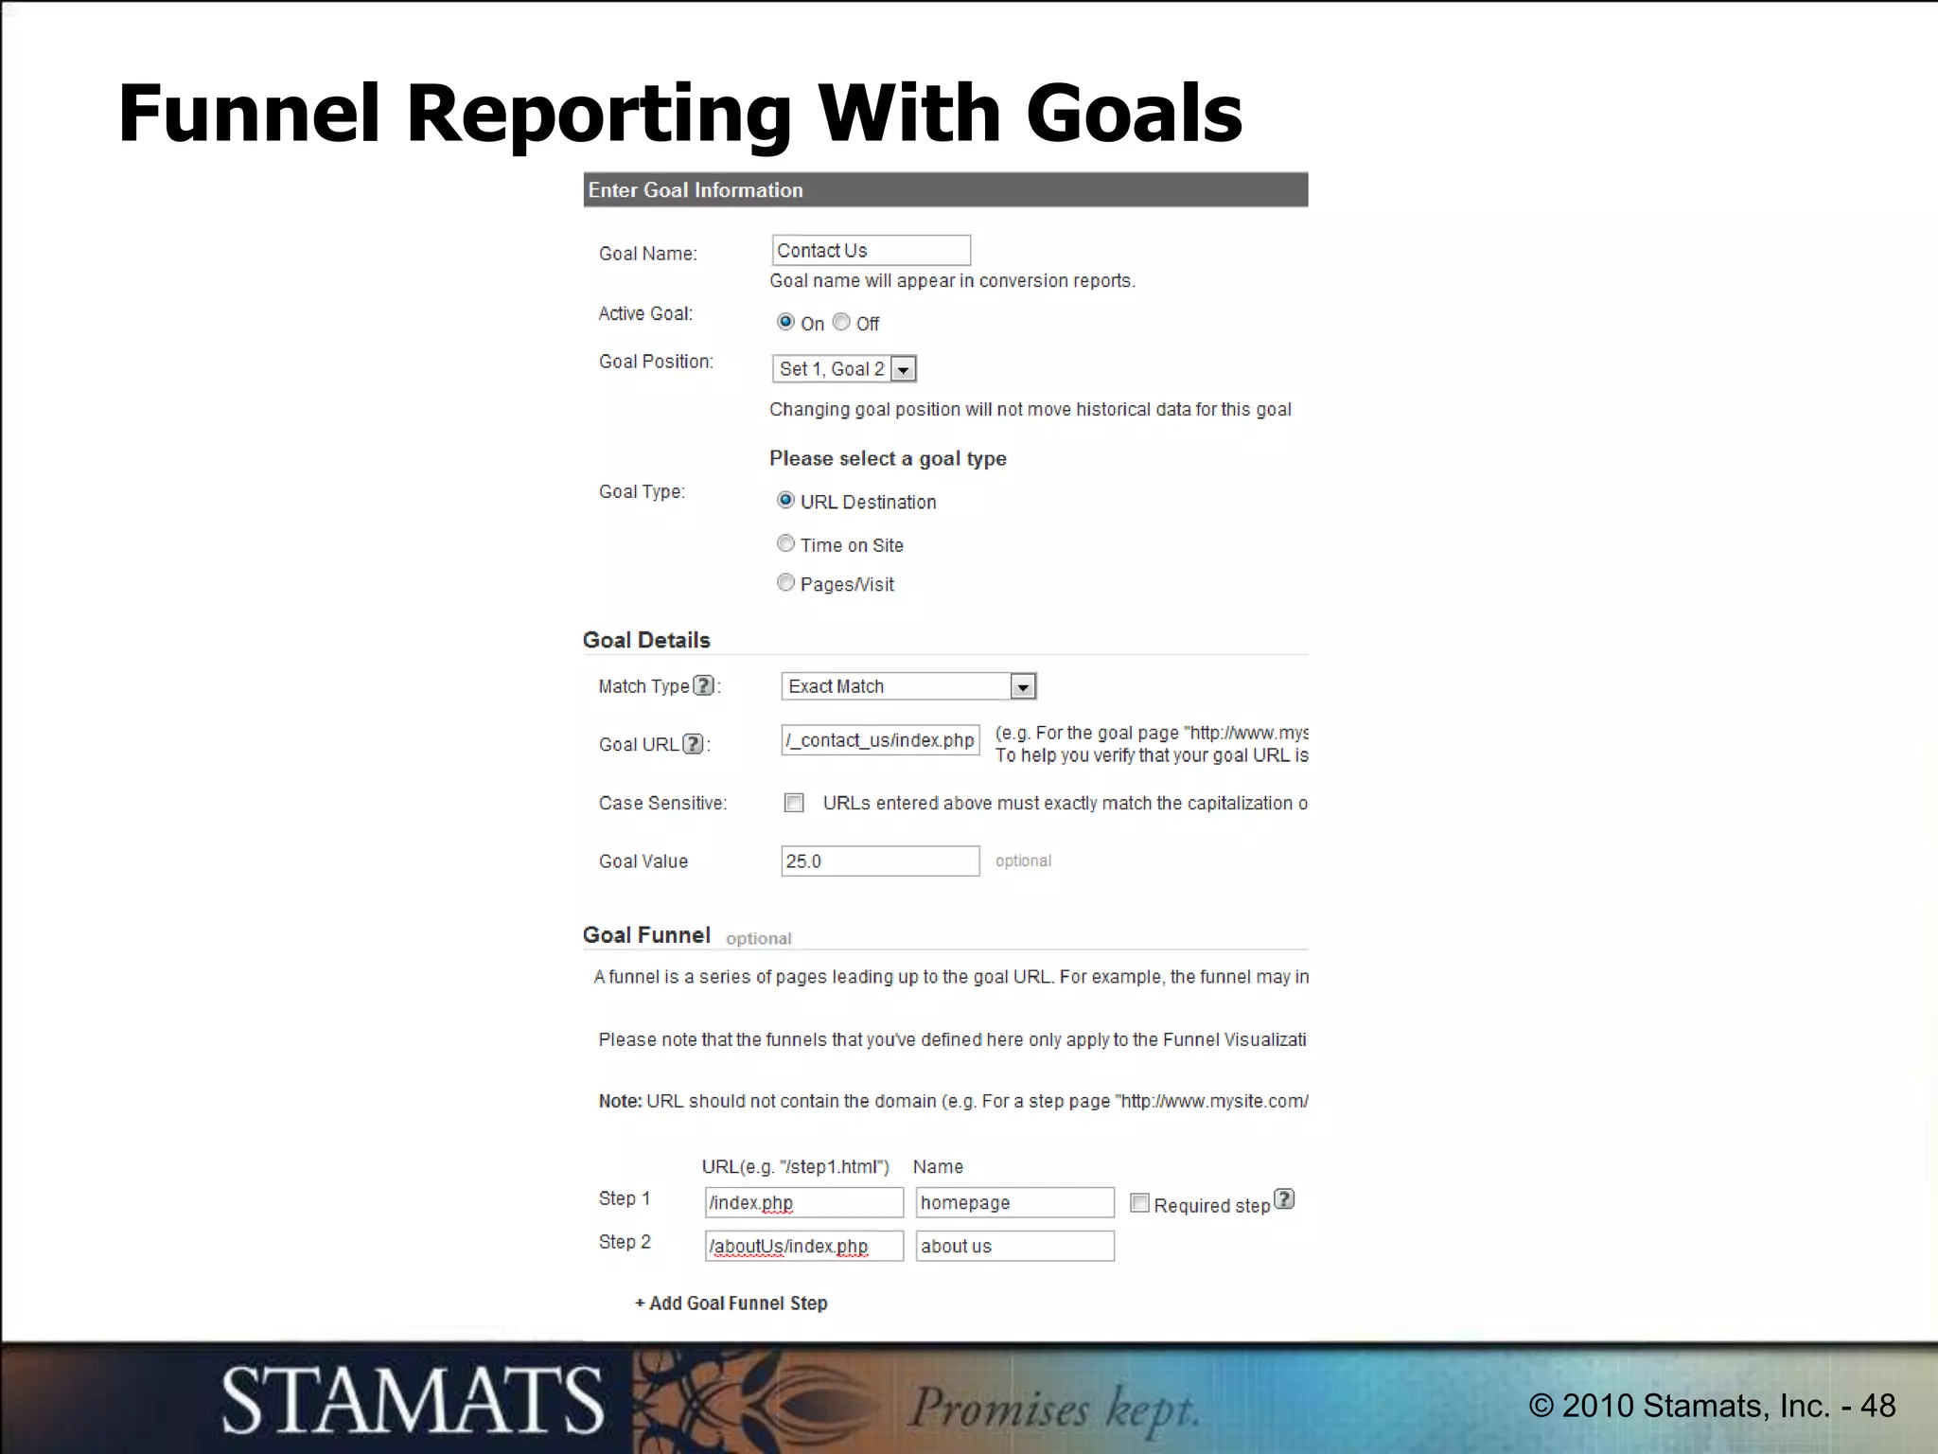Choose Time on Site goal type

coord(785,543)
